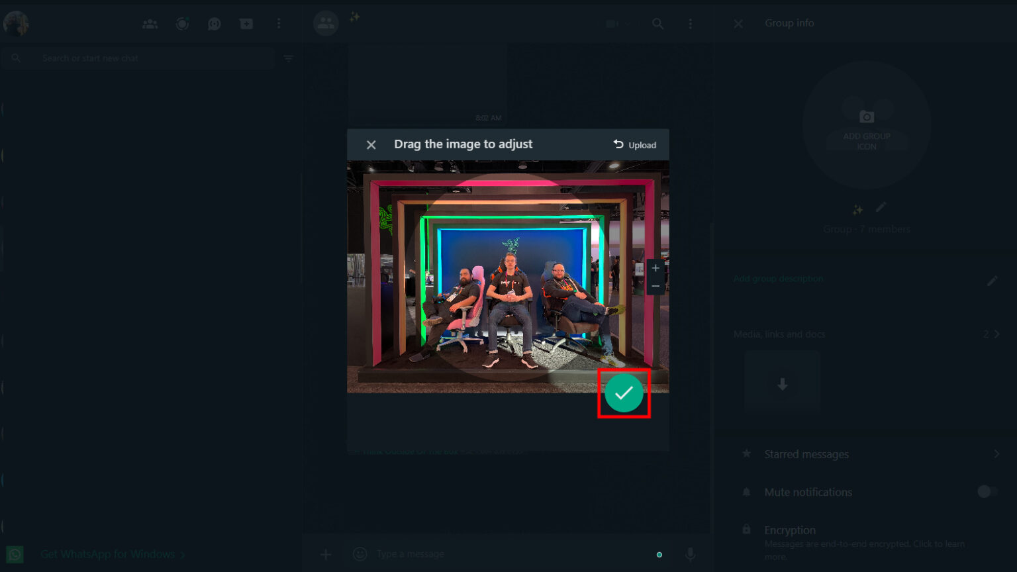
Task: Open the Communities icon in the sidebar header
Action: pos(150,24)
